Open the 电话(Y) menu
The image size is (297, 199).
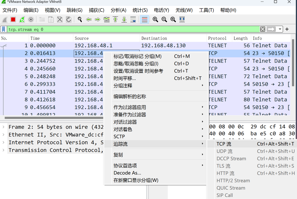tap(161, 10)
